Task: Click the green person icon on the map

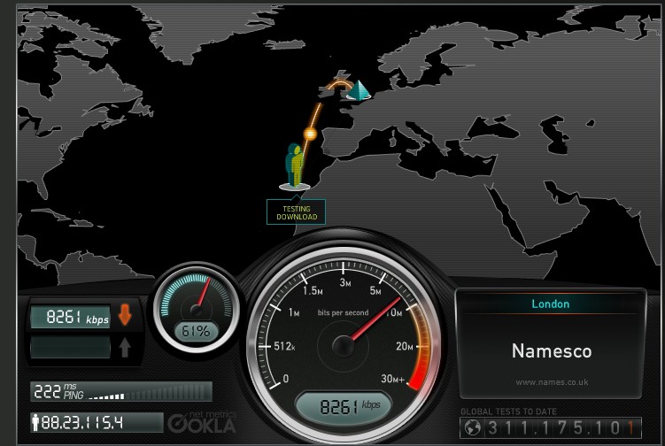Action: point(294,165)
